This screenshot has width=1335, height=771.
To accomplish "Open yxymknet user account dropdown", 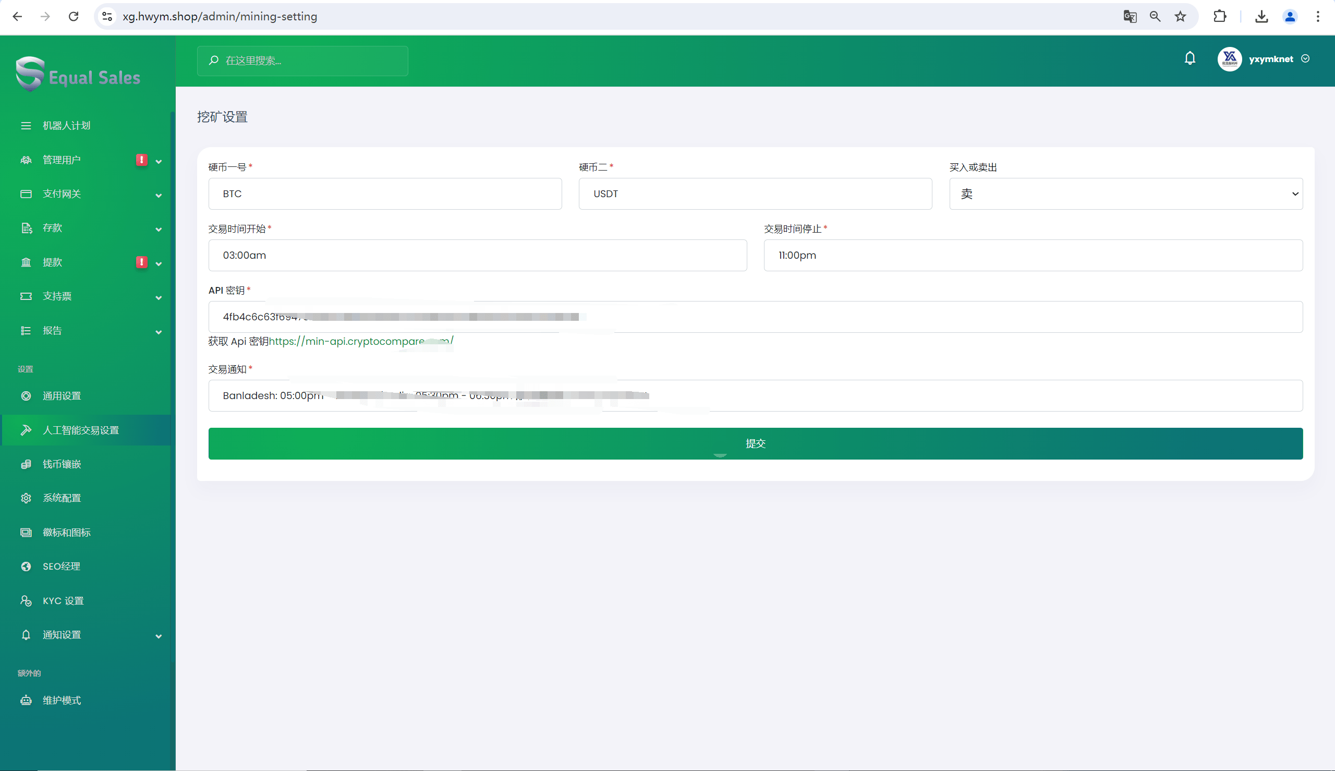I will [1270, 59].
